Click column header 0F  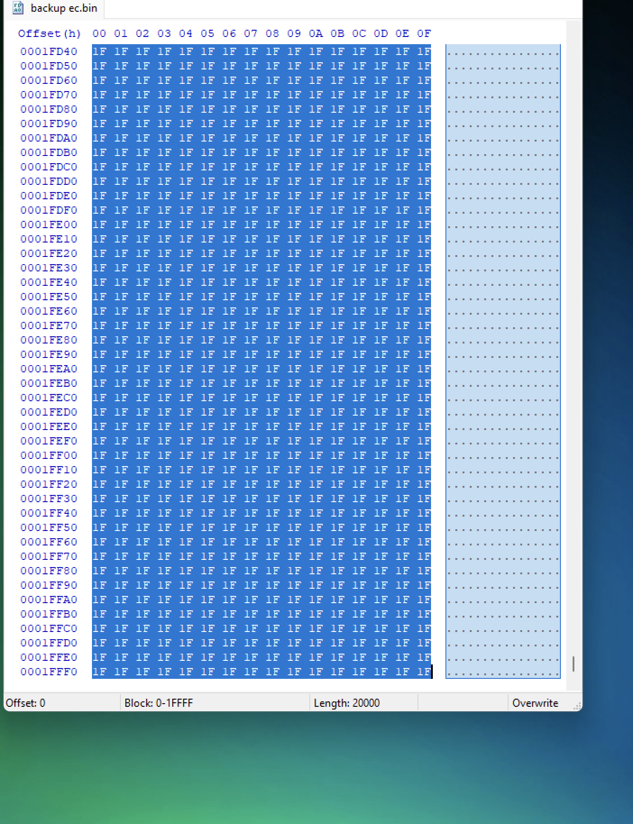(x=424, y=33)
